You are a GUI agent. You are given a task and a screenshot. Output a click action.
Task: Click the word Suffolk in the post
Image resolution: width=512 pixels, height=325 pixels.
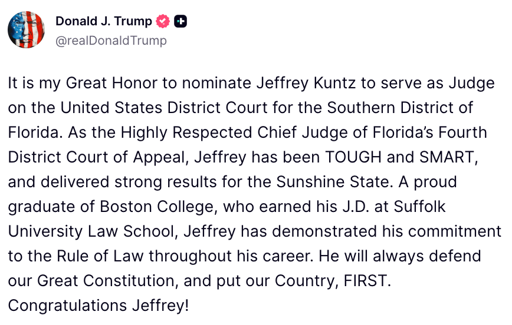(419, 207)
